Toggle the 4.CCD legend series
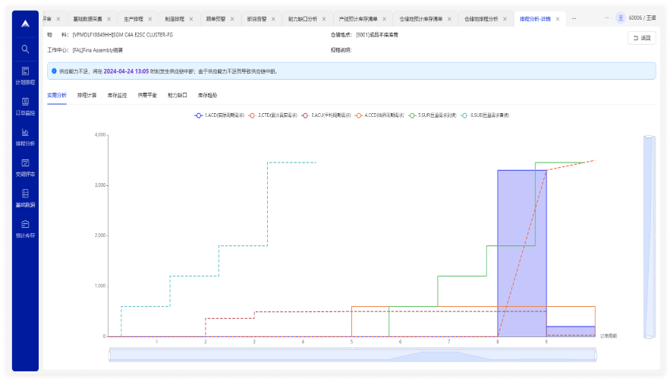The image size is (670, 382). coord(379,115)
